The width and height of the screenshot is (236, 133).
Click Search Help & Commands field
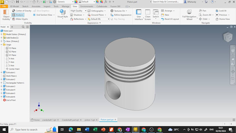click(x=167, y=2)
